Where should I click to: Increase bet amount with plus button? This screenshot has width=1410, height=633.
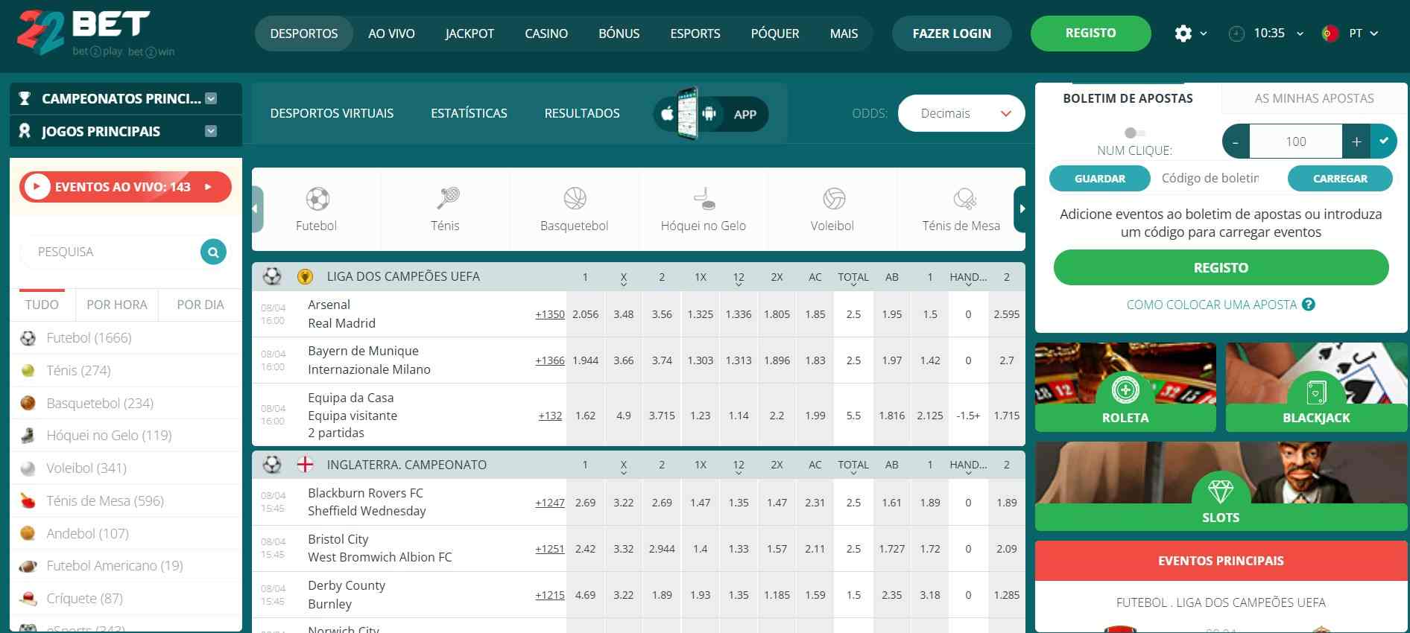pyautogui.click(x=1356, y=141)
